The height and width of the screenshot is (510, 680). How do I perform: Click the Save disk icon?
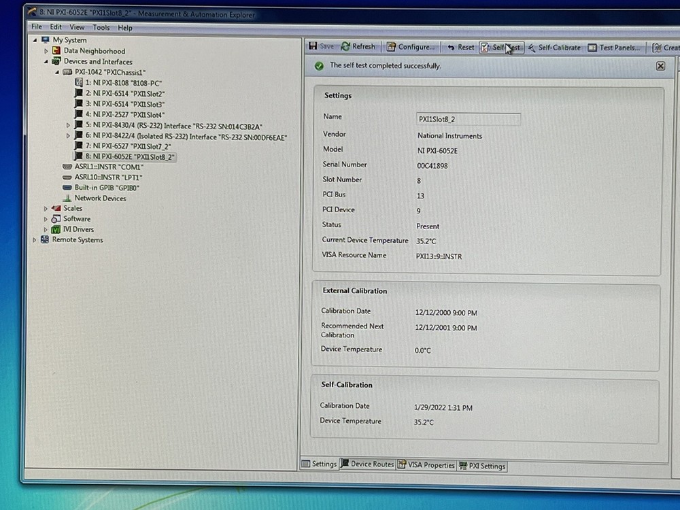(313, 46)
